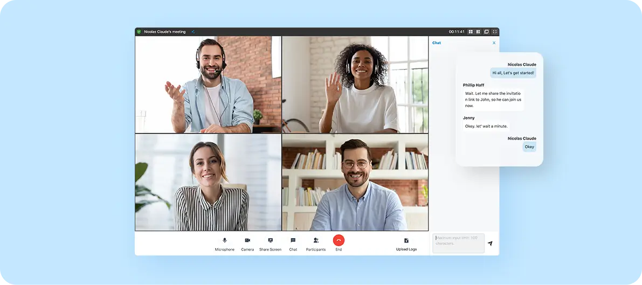Switch to grid view layout
Viewport: 642px width, 285px height.
tap(471, 32)
